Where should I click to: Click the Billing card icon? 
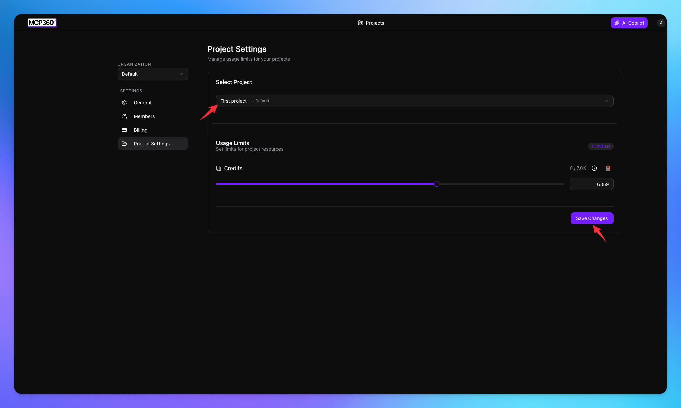click(124, 130)
